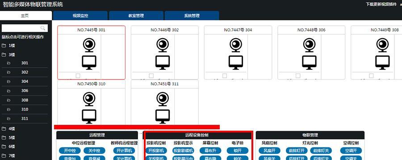Image resolution: width=402 pixels, height=160 pixels.
Task: Open the 系统管理 tab
Action: coord(192,16)
